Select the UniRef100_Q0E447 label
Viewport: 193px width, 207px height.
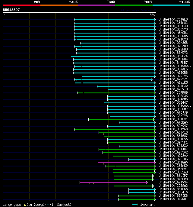[x=173, y=102]
